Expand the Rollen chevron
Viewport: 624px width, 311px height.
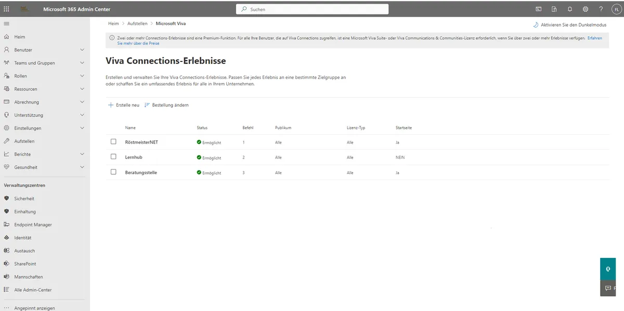(82, 76)
